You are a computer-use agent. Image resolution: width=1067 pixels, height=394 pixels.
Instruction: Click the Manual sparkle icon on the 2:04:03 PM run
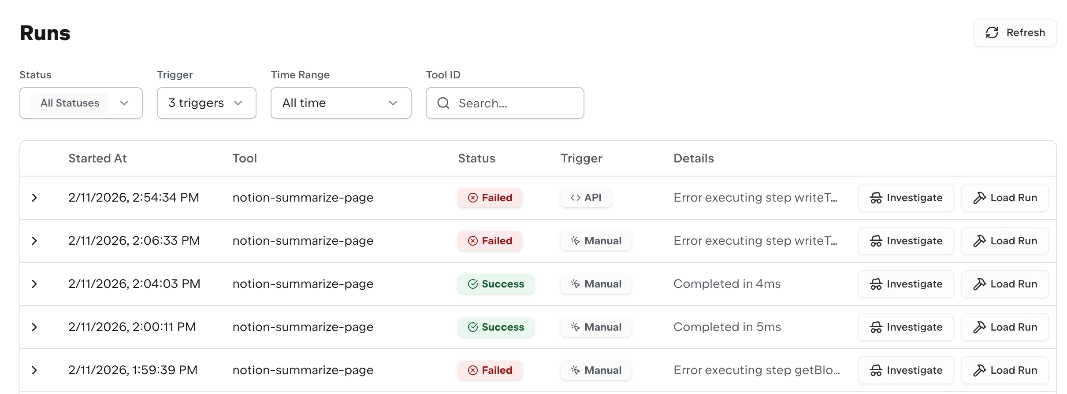click(x=575, y=284)
